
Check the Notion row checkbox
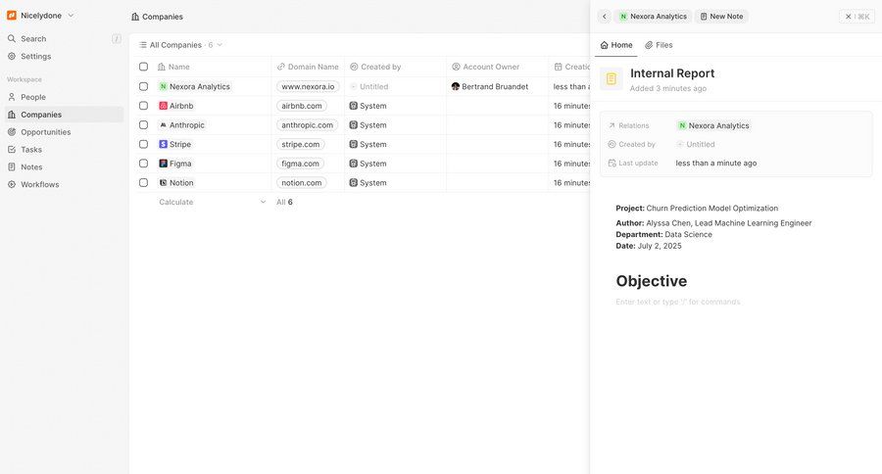143,183
